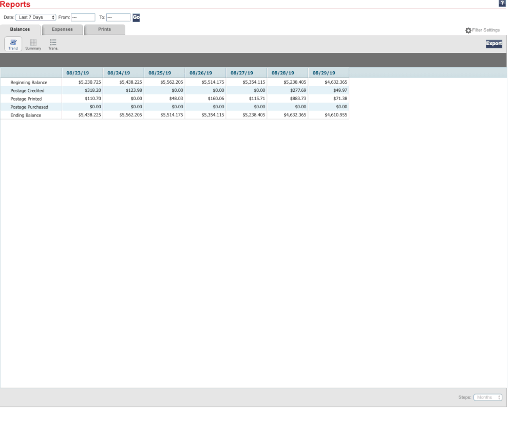Click the Export button
The height and width of the screenshot is (432, 513).
coord(493,44)
